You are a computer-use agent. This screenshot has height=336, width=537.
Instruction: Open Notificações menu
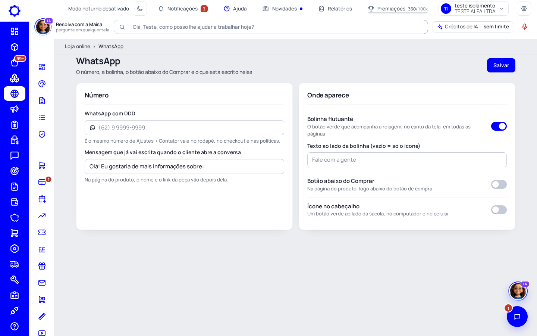(183, 9)
